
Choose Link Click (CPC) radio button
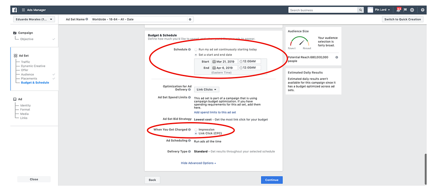coord(196,134)
